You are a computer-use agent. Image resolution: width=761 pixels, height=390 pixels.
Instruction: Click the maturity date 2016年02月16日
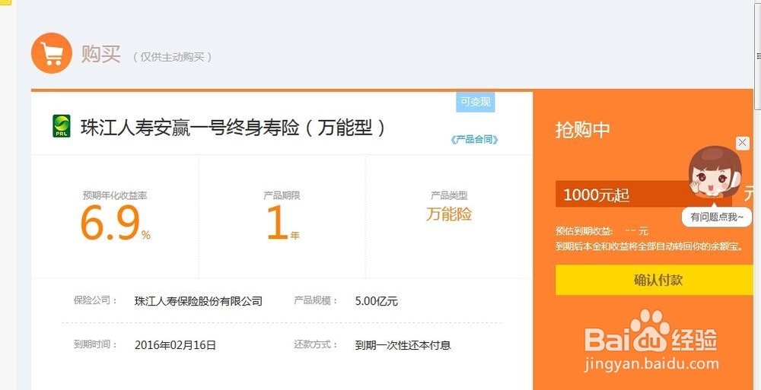[x=175, y=345]
